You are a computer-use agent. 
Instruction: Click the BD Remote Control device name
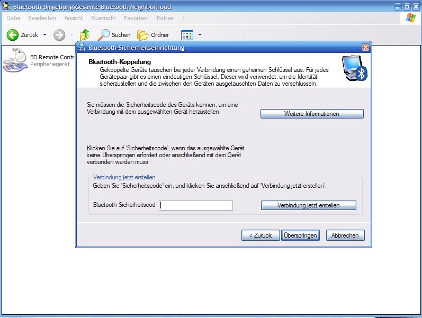tap(53, 57)
